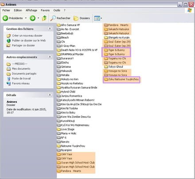Click the Rechercher search button
The image size is (195, 179).
(x=60, y=18)
